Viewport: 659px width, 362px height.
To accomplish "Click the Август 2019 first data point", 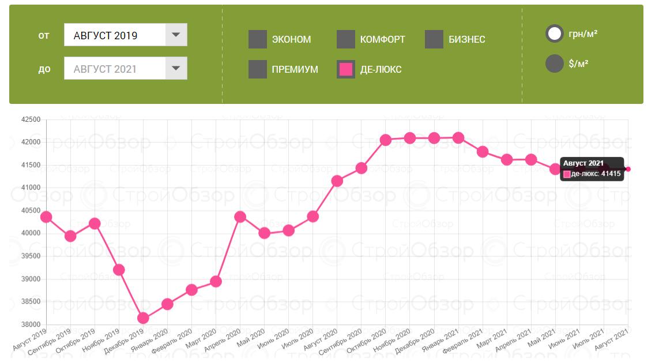I will tap(47, 217).
